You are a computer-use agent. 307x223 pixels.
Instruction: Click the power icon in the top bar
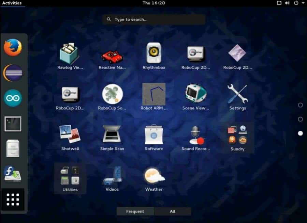click(x=296, y=3)
